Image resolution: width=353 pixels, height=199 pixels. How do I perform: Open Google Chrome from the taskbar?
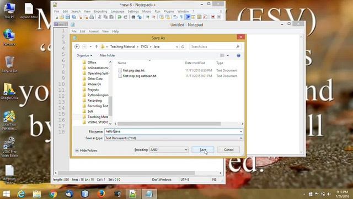(x=53, y=194)
